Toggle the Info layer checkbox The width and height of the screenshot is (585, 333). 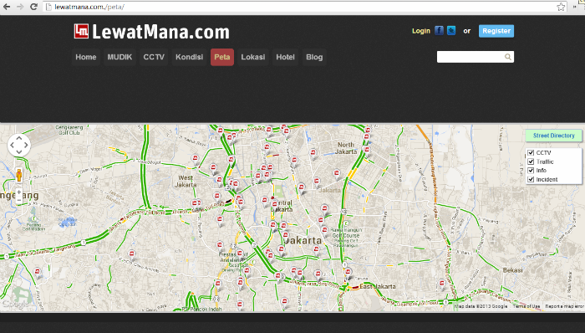click(x=531, y=171)
